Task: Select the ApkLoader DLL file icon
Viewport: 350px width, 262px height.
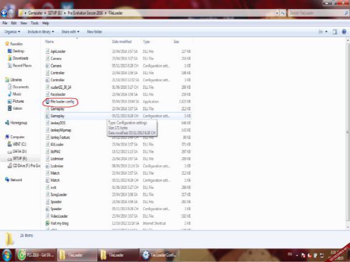Action: (48, 51)
